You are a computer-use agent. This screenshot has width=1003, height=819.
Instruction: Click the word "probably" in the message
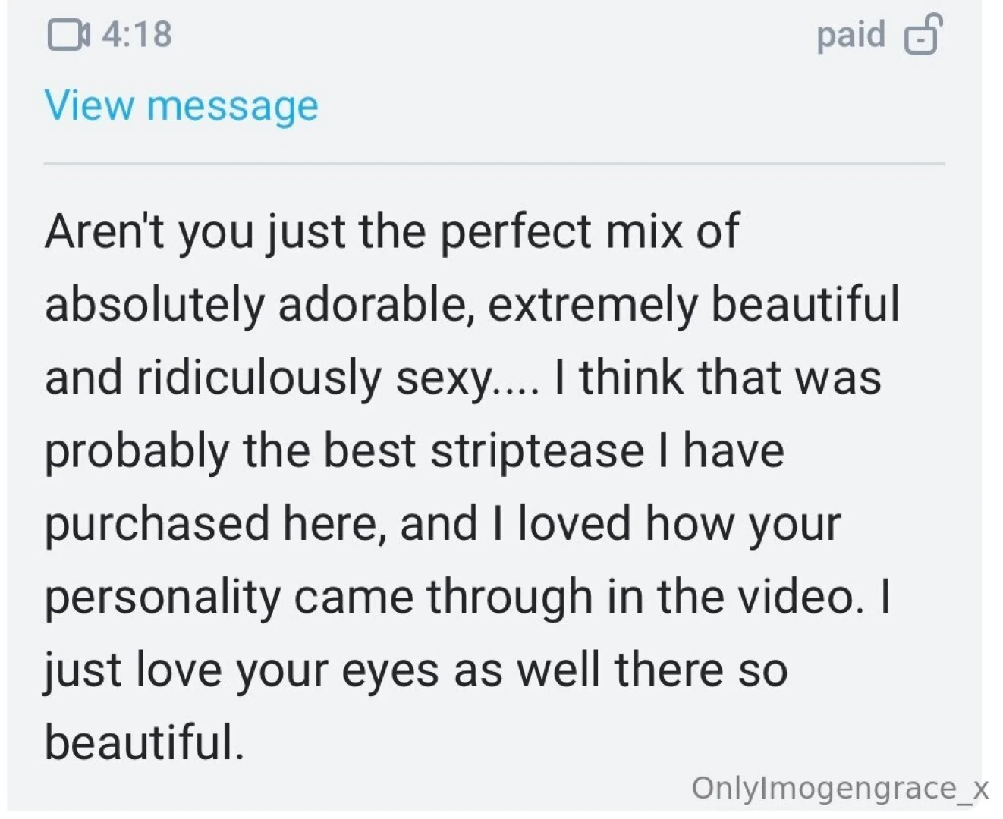click(136, 451)
